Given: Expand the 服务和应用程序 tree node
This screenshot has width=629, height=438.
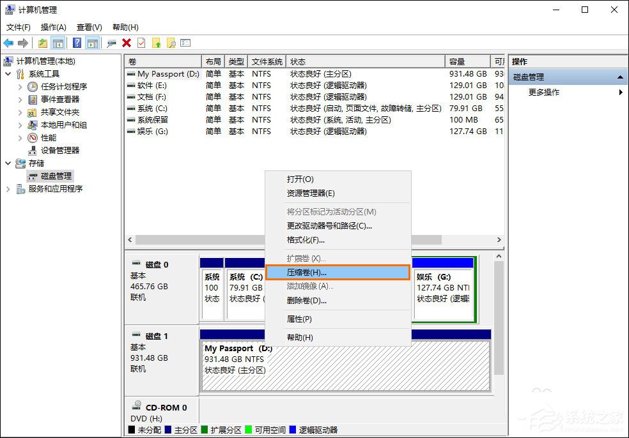Looking at the screenshot, I should pyautogui.click(x=8, y=189).
